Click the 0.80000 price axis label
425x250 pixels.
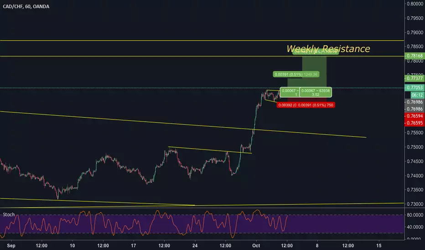pyautogui.click(x=415, y=4)
